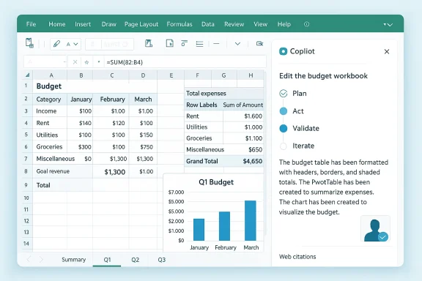Click the next sheet arrow
422x281 pixels.
41,259
